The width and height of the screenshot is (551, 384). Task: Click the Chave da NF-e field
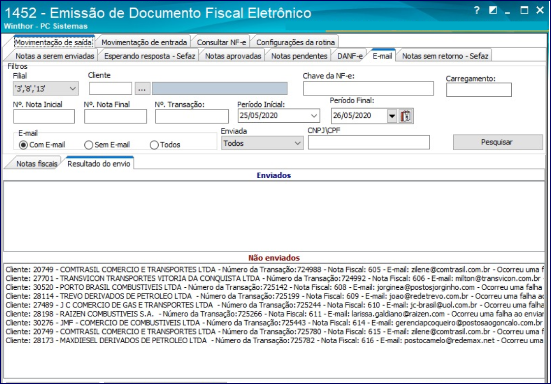pos(368,88)
